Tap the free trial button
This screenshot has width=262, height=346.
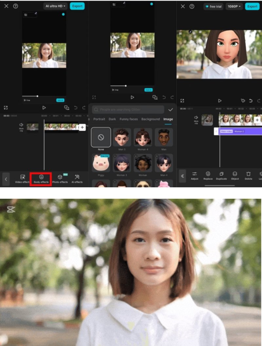213,6
